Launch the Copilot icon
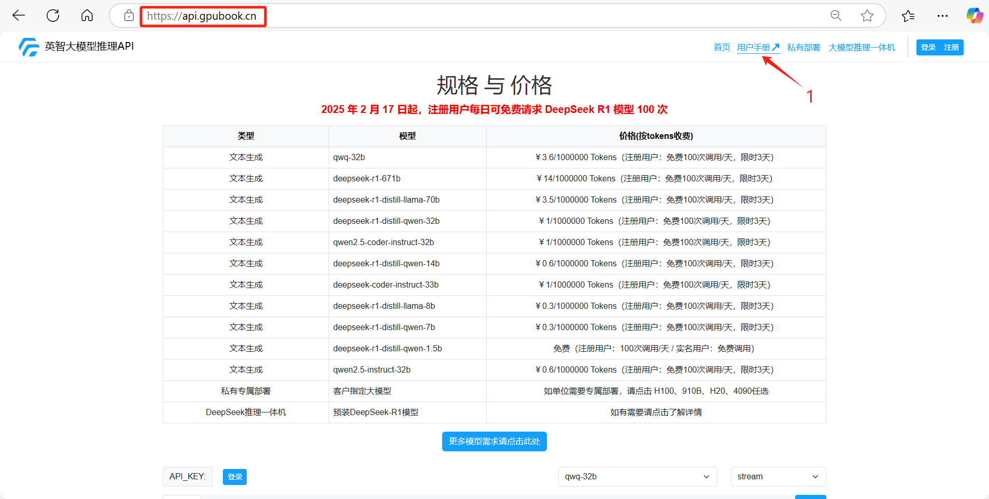This screenshot has width=989, height=499. (x=974, y=16)
